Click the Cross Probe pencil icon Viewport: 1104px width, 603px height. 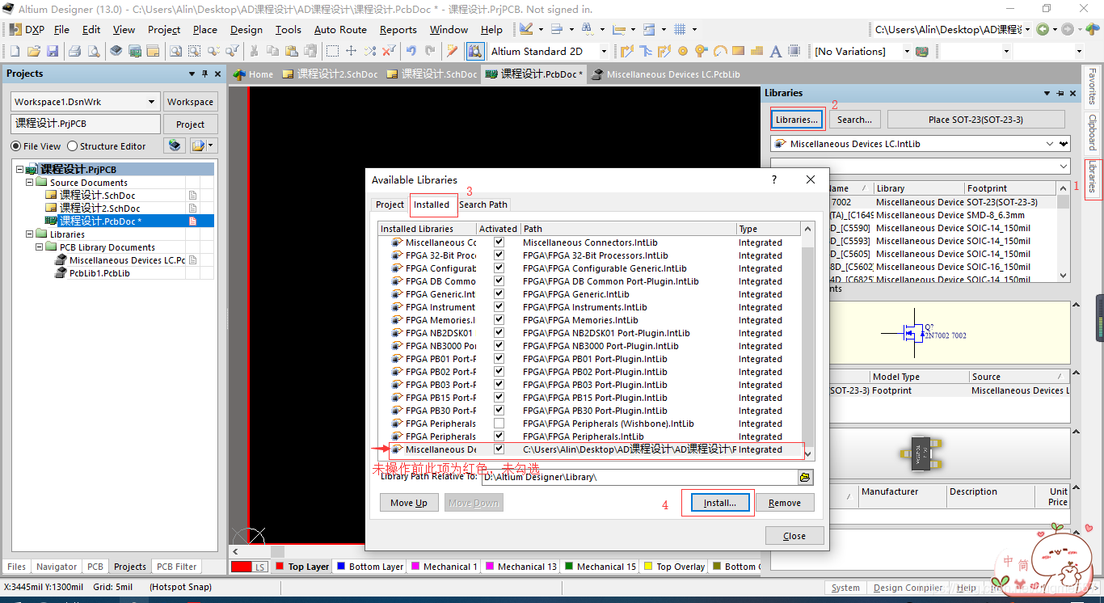click(453, 51)
